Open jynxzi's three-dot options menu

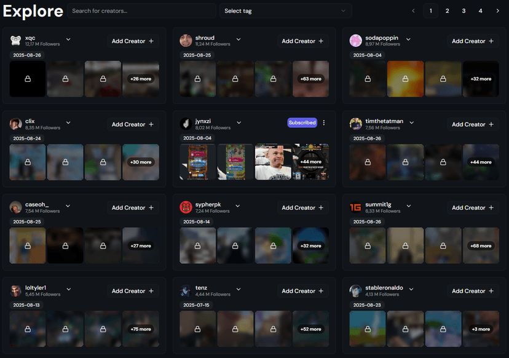[x=324, y=122]
